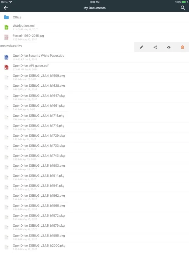The width and height of the screenshot is (189, 253).
Task: Open OpenDrive_DEBUG_v2.1.5_b1966.pkg
Action: (x=94, y=207)
